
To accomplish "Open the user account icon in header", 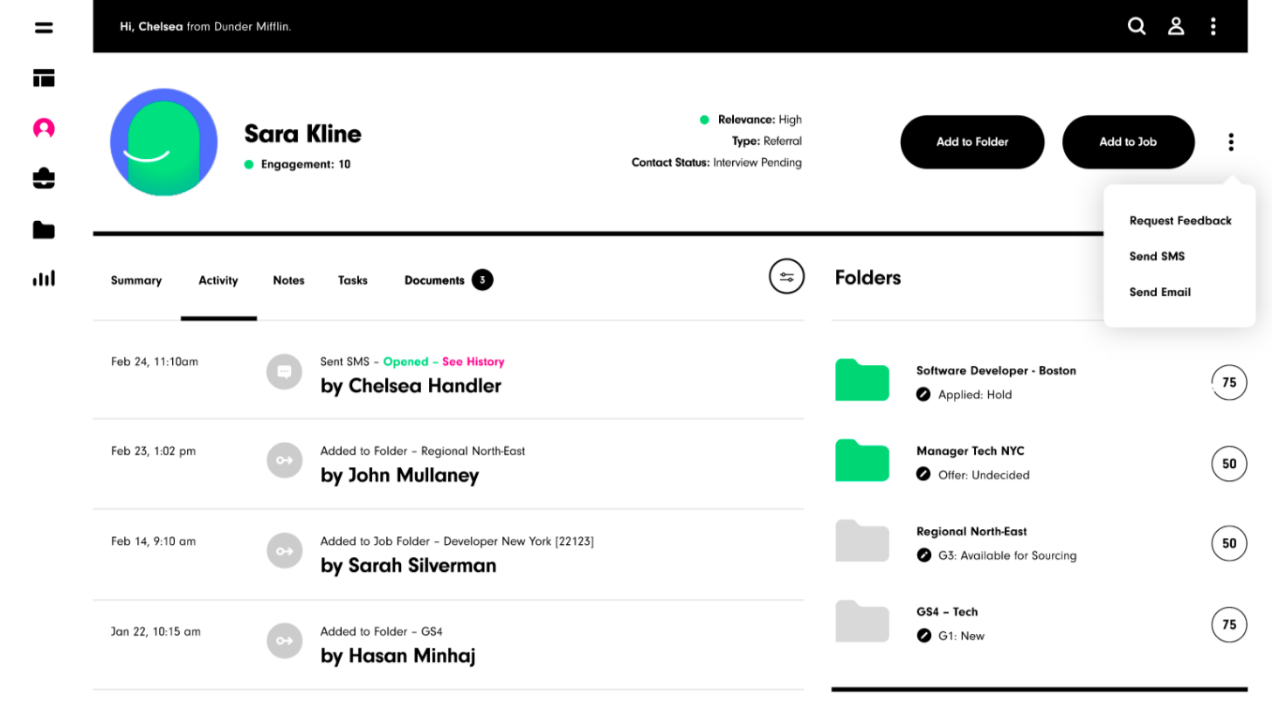I will coord(1176,26).
